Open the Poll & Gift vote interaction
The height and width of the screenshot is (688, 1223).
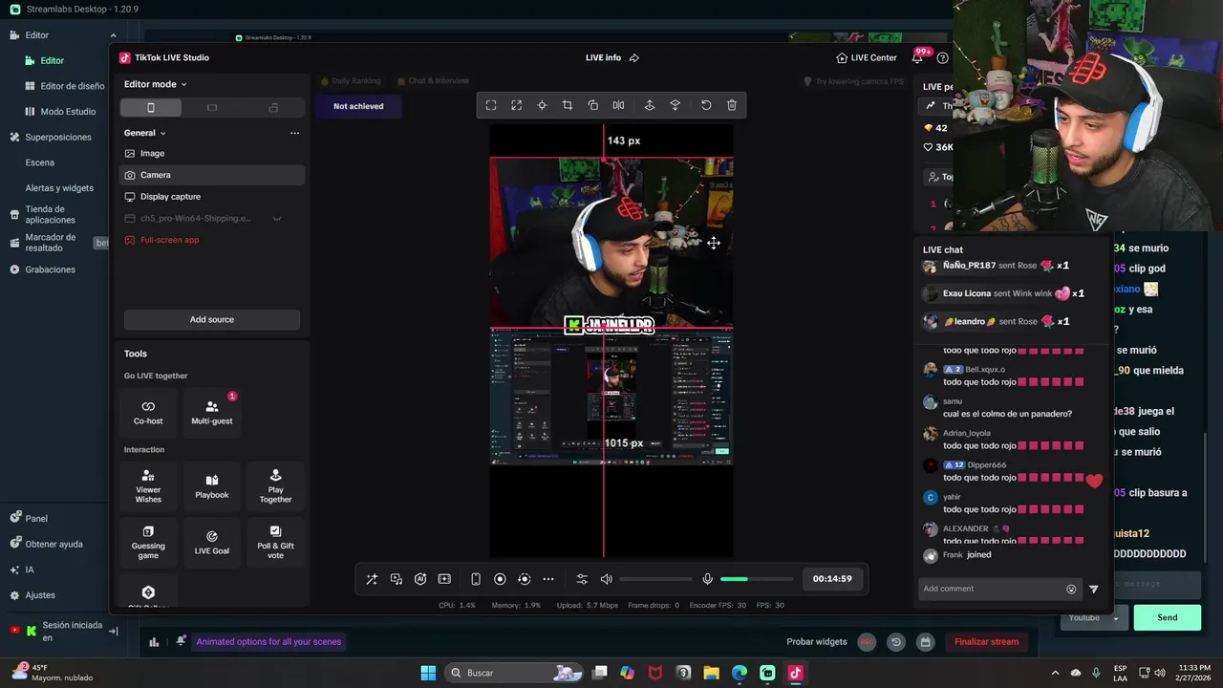(x=275, y=542)
